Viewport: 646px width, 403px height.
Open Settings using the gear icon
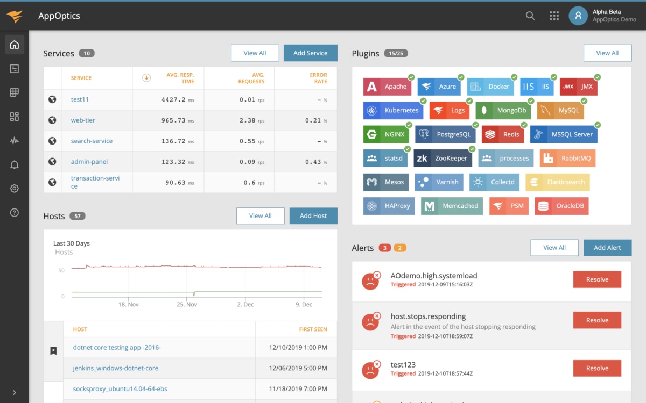(14, 188)
